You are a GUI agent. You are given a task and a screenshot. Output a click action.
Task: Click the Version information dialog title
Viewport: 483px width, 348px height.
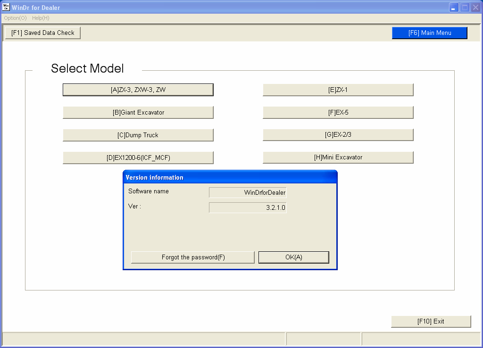coord(154,177)
